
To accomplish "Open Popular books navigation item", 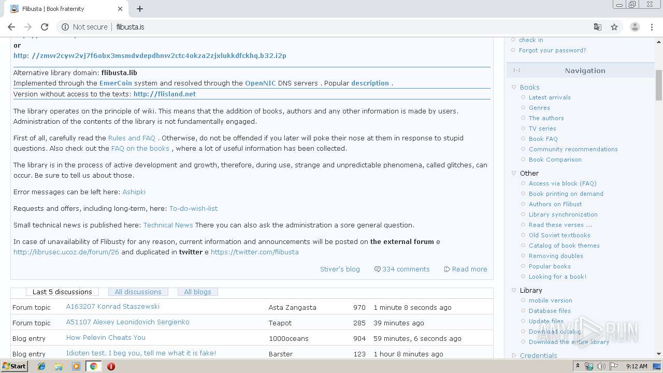I will click(550, 266).
